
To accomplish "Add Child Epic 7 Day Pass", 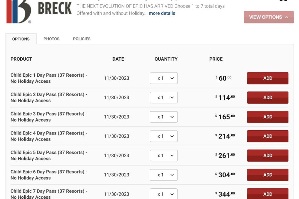I will click(x=268, y=194).
